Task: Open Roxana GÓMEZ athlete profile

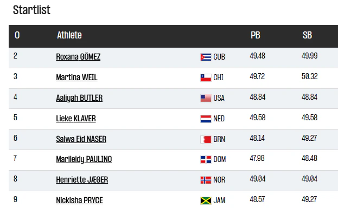Action: click(78, 57)
